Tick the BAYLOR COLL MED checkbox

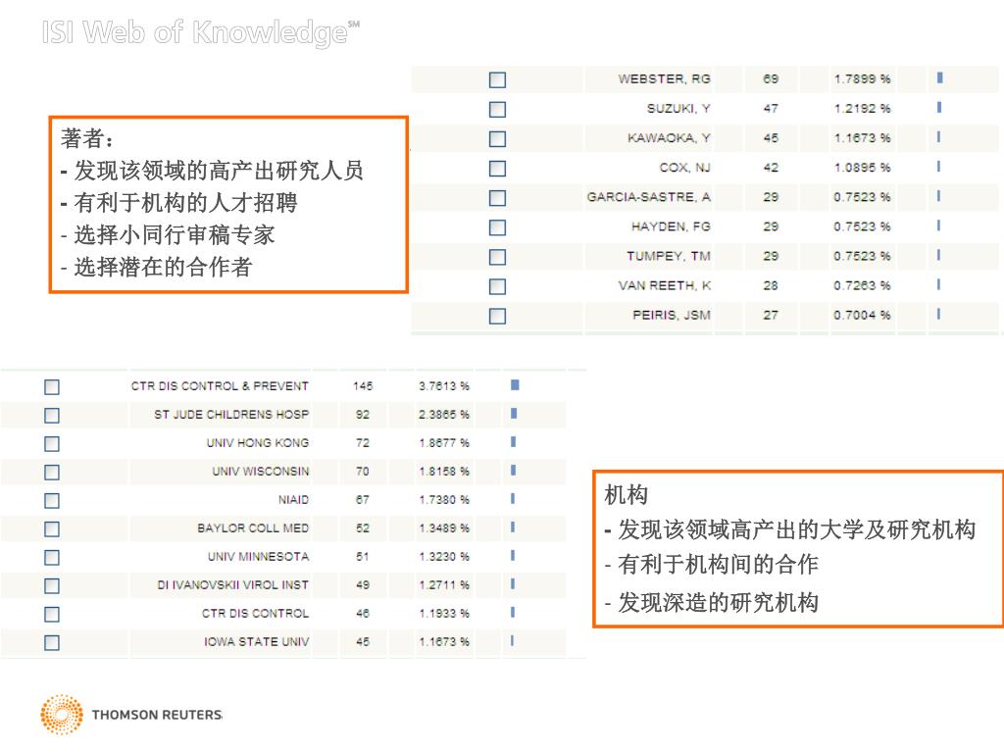(x=52, y=528)
